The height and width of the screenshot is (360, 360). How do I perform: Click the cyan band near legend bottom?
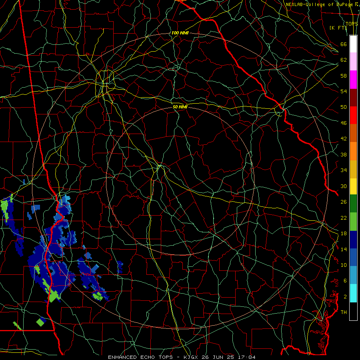[353, 293]
